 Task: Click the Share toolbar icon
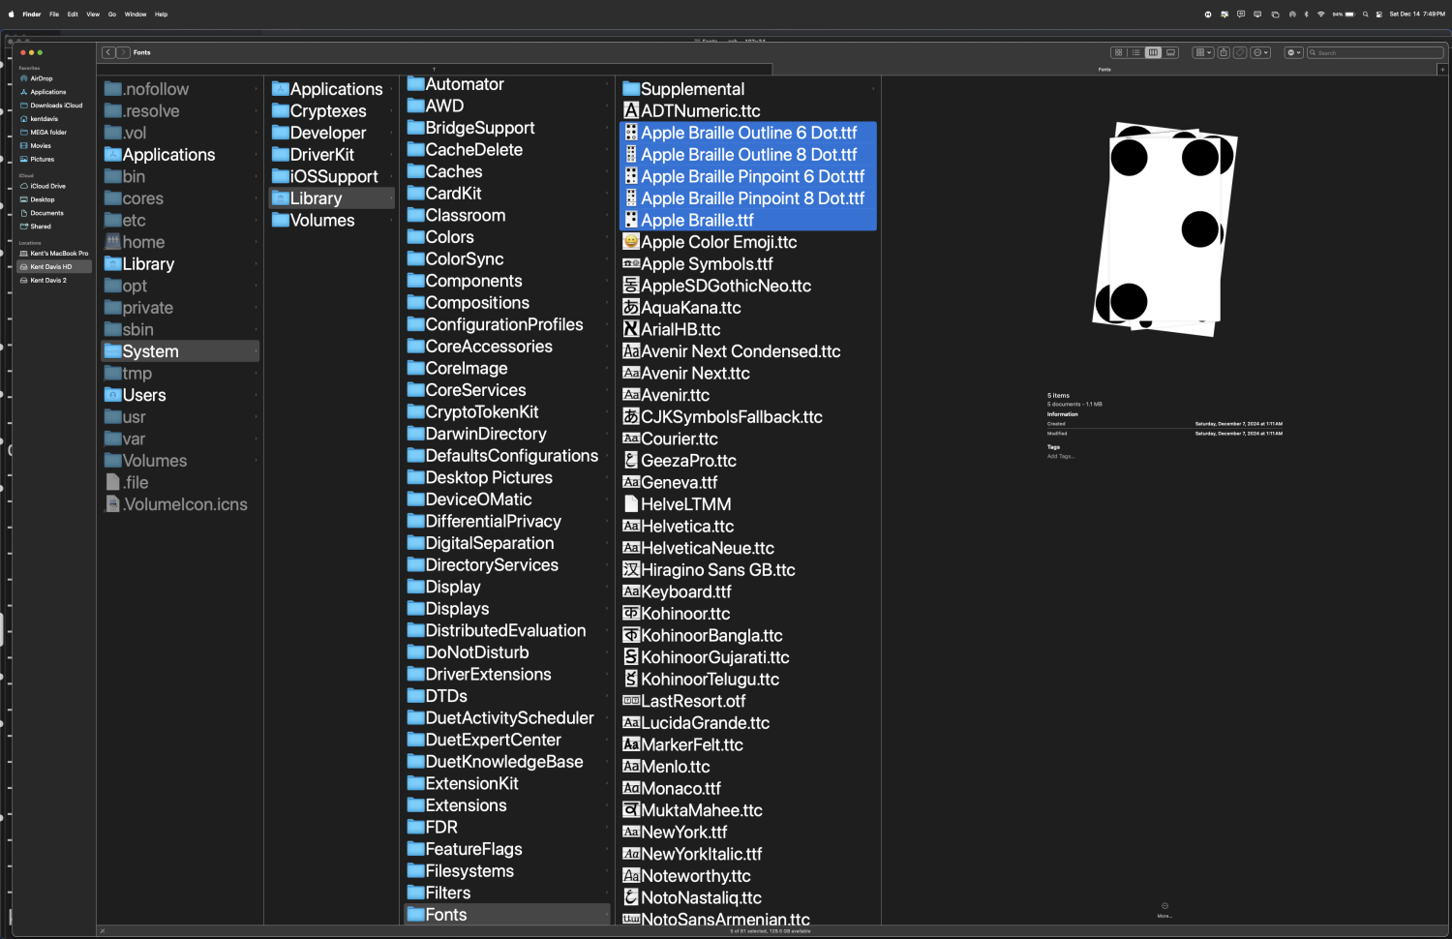point(1224,52)
